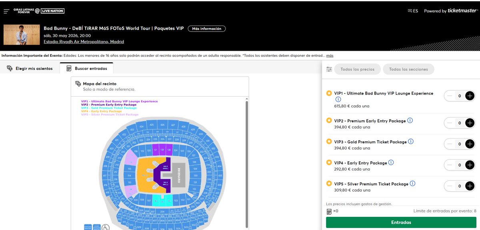The height and width of the screenshot is (230, 480).
Task: Click the Más información button
Action: pyautogui.click(x=207, y=29)
